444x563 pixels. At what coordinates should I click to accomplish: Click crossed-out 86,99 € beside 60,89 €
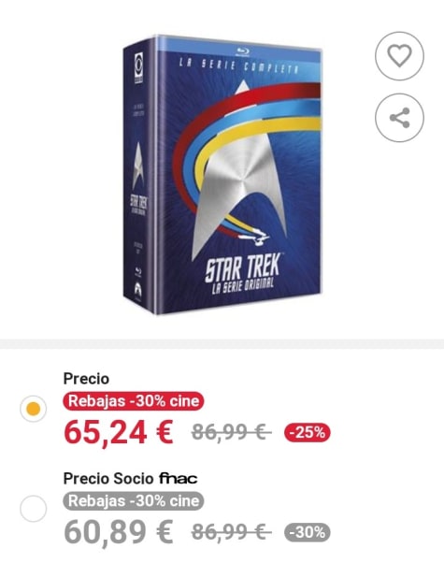coord(231,532)
